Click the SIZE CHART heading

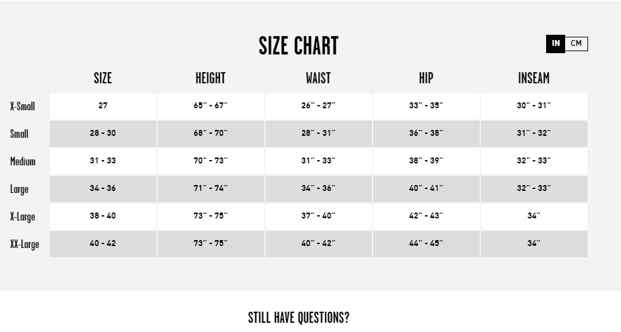(x=298, y=46)
